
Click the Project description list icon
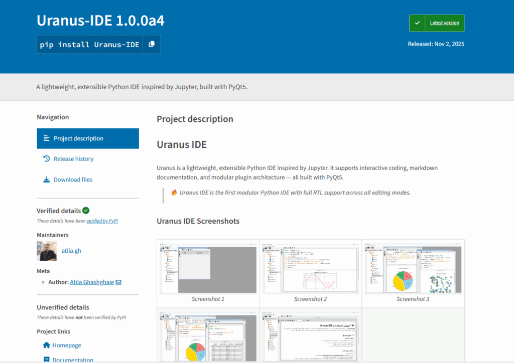click(47, 138)
